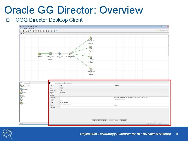188x141 pixels.
Task: Click the Capture node inside dashed selection box
Action: pyautogui.click(x=50, y=54)
